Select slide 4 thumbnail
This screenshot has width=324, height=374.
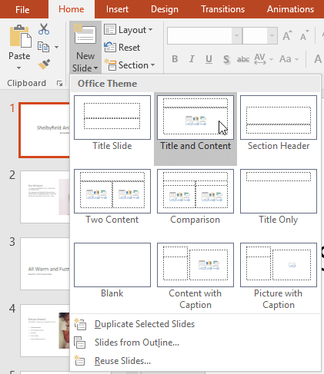coord(45,330)
